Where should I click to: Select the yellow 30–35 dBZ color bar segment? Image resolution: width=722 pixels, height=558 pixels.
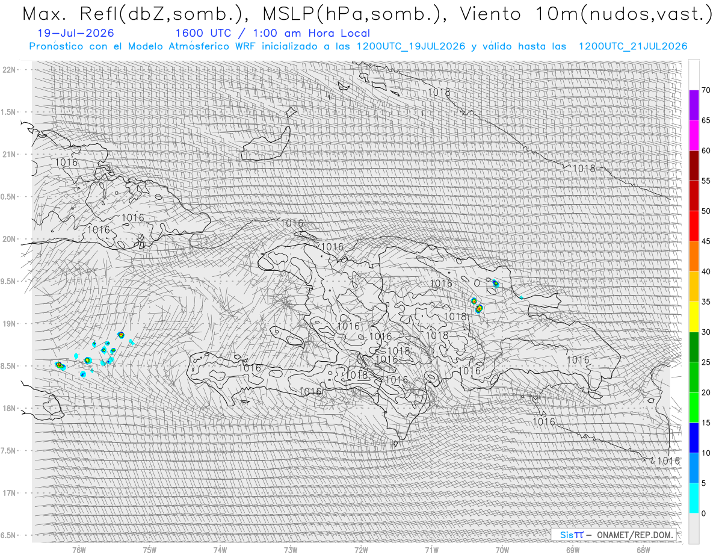(x=694, y=317)
